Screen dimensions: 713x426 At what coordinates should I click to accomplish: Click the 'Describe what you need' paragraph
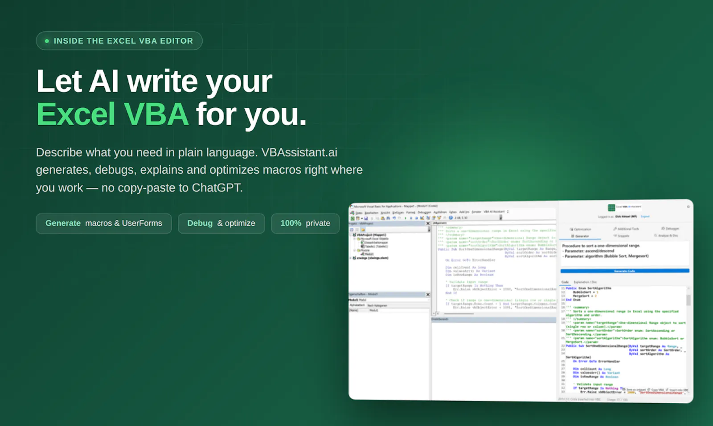[x=199, y=170]
